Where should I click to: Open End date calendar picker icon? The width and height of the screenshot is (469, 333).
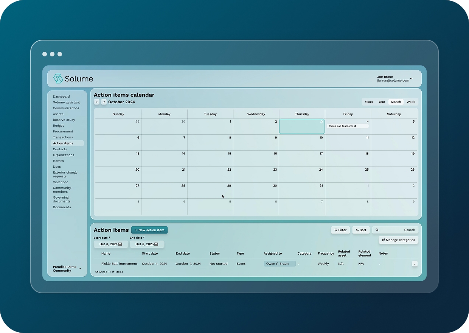(x=156, y=244)
